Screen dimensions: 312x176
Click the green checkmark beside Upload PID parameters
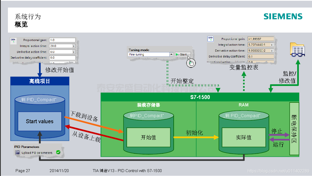click(x=58, y=152)
